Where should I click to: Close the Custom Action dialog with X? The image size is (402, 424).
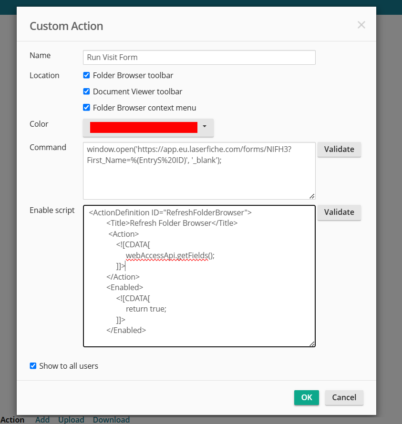(361, 25)
